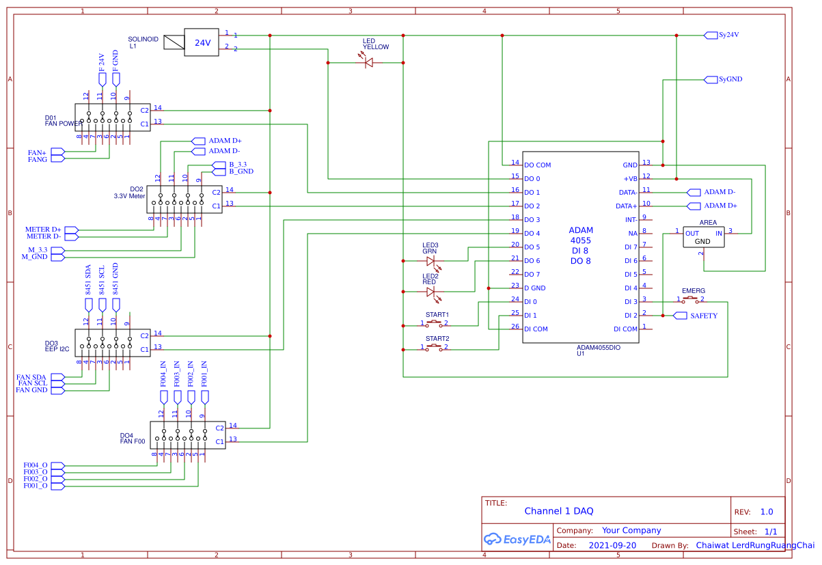The image size is (822, 565).
Task: Click the Channel 1 DAQ title text
Action: [x=560, y=510]
